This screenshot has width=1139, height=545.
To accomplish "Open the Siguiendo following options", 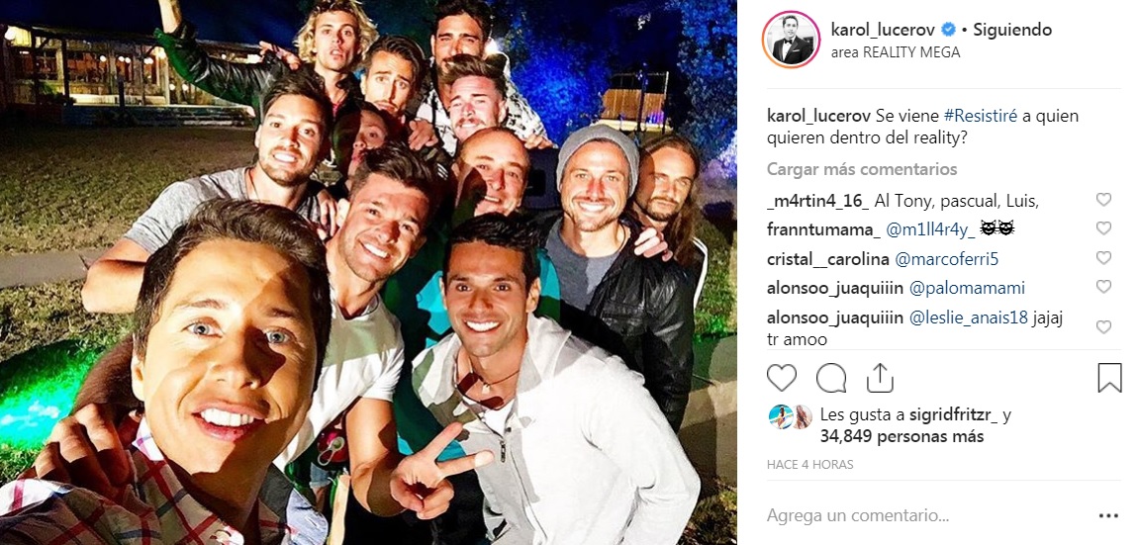I will tap(1012, 31).
